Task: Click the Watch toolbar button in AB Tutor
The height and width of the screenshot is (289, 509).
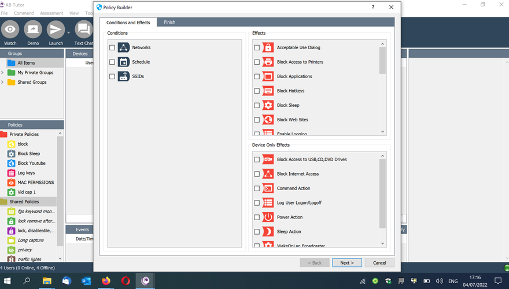Action: 10,33
